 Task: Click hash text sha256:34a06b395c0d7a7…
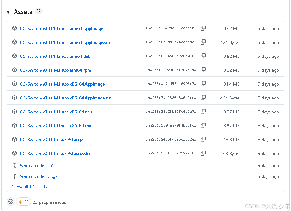(171, 112)
